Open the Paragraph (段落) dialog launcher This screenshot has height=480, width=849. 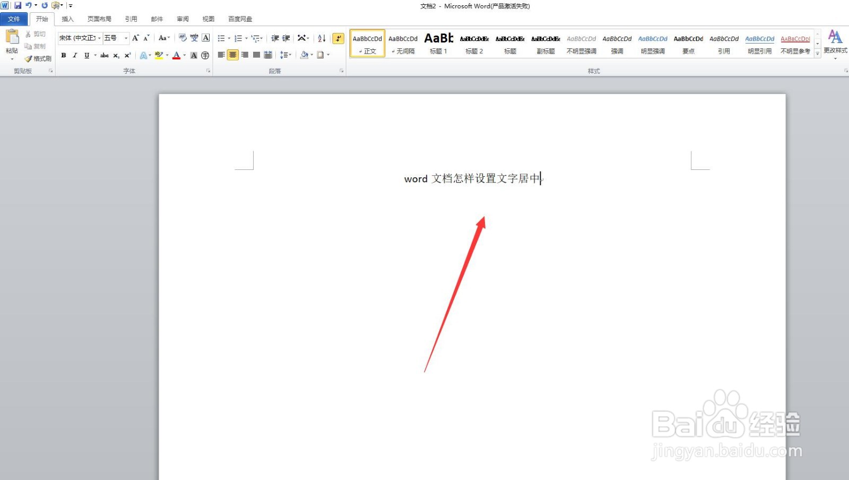[x=341, y=71]
